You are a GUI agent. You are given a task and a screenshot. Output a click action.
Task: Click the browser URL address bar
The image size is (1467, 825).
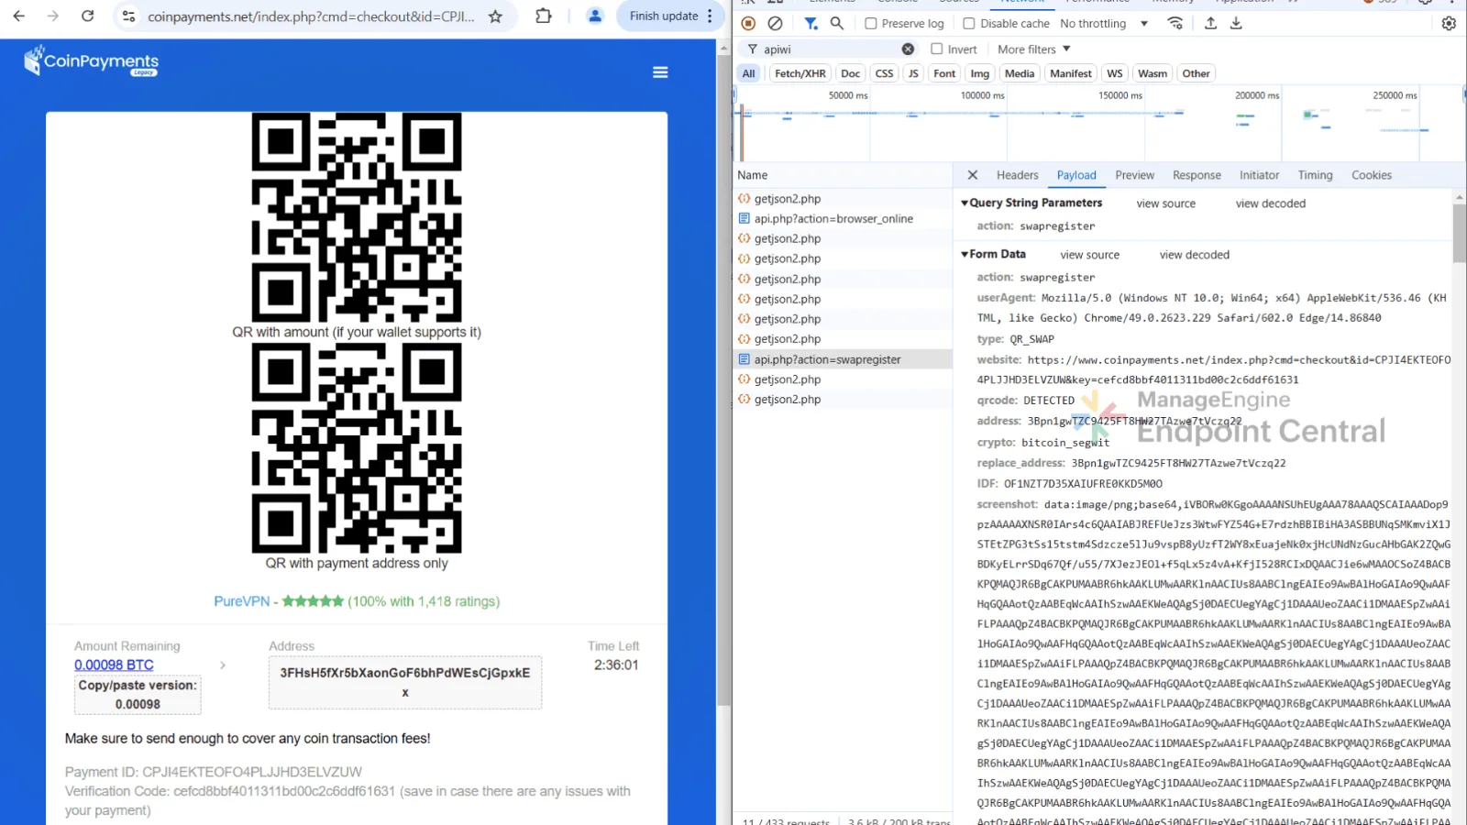point(312,16)
